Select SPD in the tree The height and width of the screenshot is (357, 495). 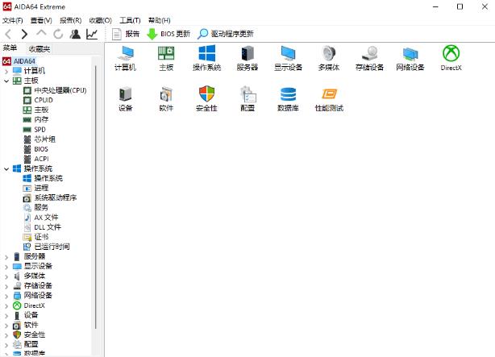coord(35,130)
